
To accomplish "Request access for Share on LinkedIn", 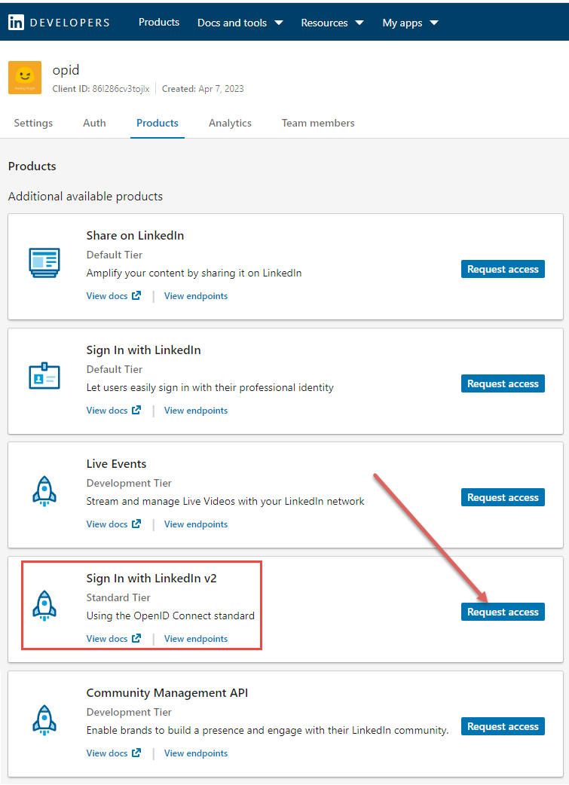I will tap(503, 270).
